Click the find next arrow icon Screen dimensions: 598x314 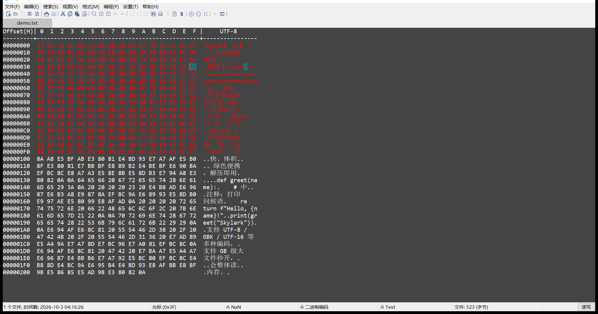click(108, 14)
